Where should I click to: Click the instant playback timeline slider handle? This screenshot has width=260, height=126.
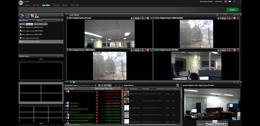click(x=198, y=121)
